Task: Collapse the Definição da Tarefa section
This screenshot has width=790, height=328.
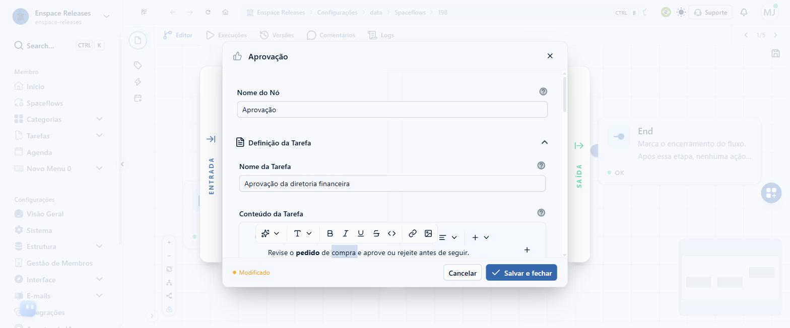Action: point(544,142)
